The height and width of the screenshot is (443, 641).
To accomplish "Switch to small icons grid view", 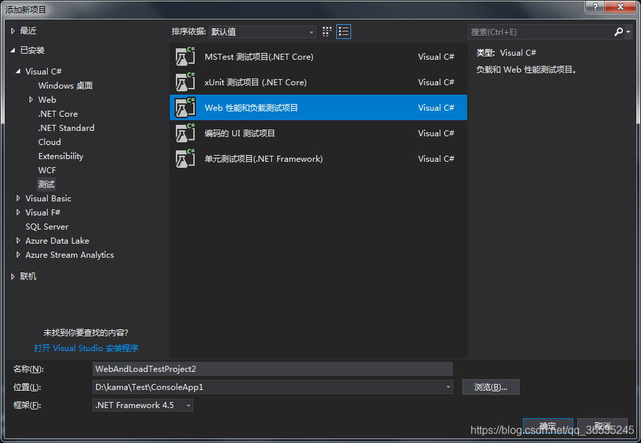I will click(x=327, y=32).
